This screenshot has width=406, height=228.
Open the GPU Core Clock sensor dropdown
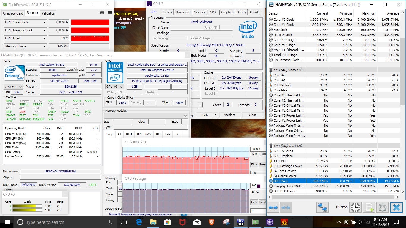coord(44,22)
